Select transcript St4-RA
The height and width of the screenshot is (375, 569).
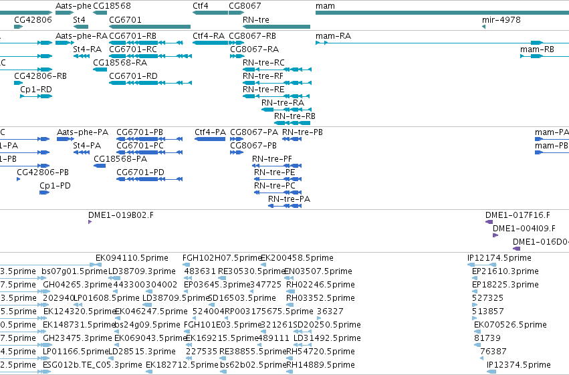click(82, 56)
